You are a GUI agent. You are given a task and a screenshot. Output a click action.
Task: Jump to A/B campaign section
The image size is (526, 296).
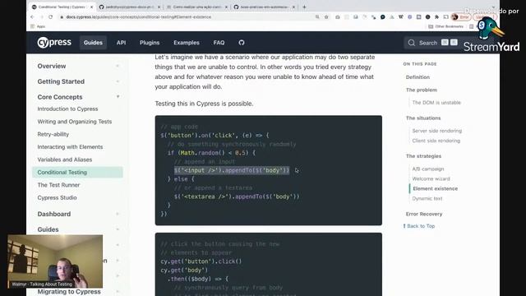pyautogui.click(x=428, y=169)
